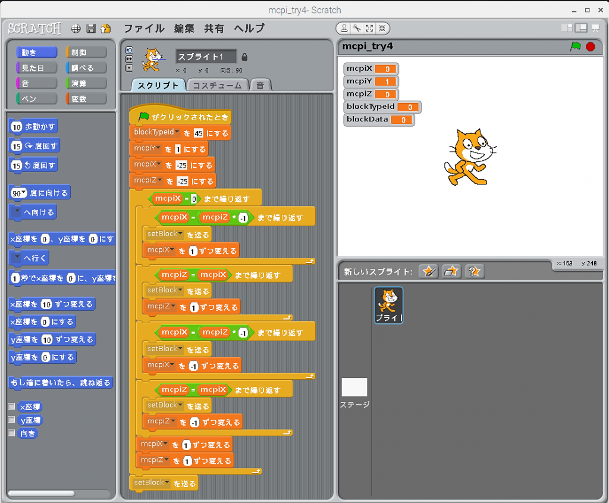Image resolution: width=609 pixels, height=503 pixels.
Task: Click the current sprite preview beside the name field
Action: pyautogui.click(x=153, y=60)
